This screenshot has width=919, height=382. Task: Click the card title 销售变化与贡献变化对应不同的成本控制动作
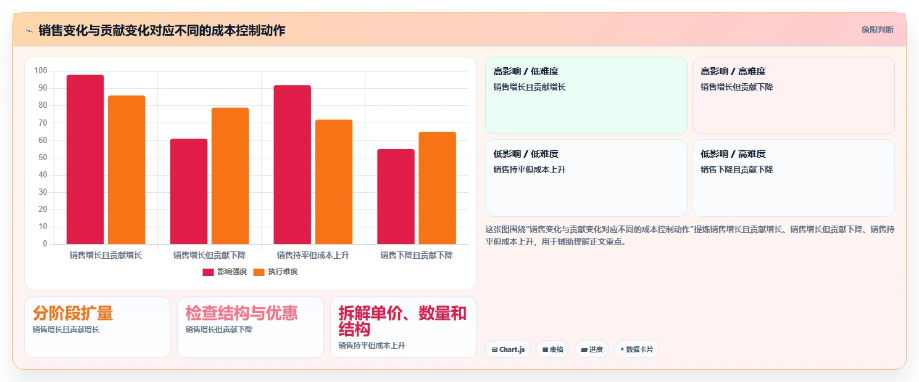click(162, 30)
